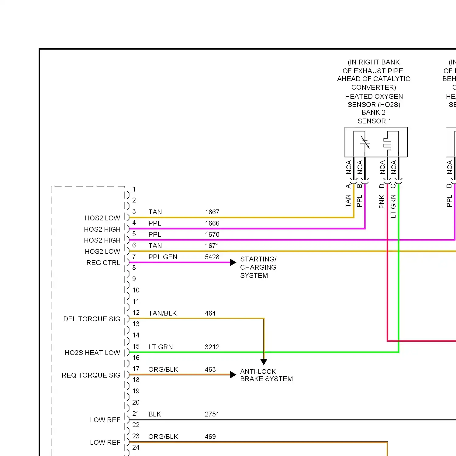The image size is (456, 456).
Task: Click the LOW REF label at circuit 469
Action: pyautogui.click(x=105, y=442)
